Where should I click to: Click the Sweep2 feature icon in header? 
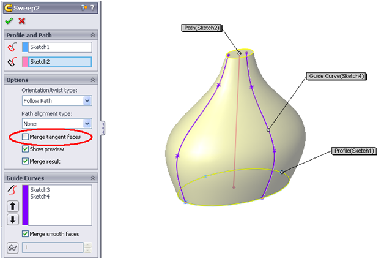[9, 8]
